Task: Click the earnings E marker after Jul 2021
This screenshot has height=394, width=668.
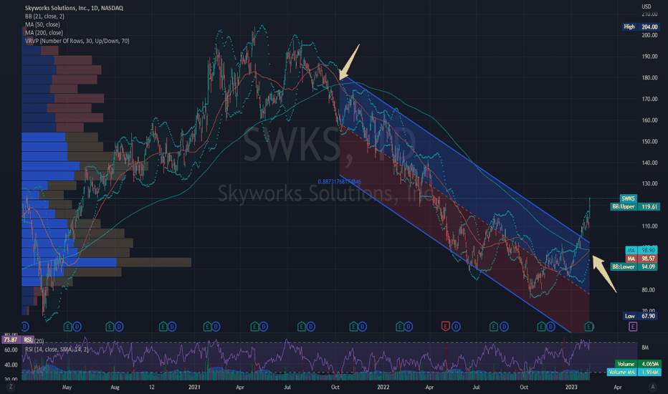Action: tap(301, 327)
